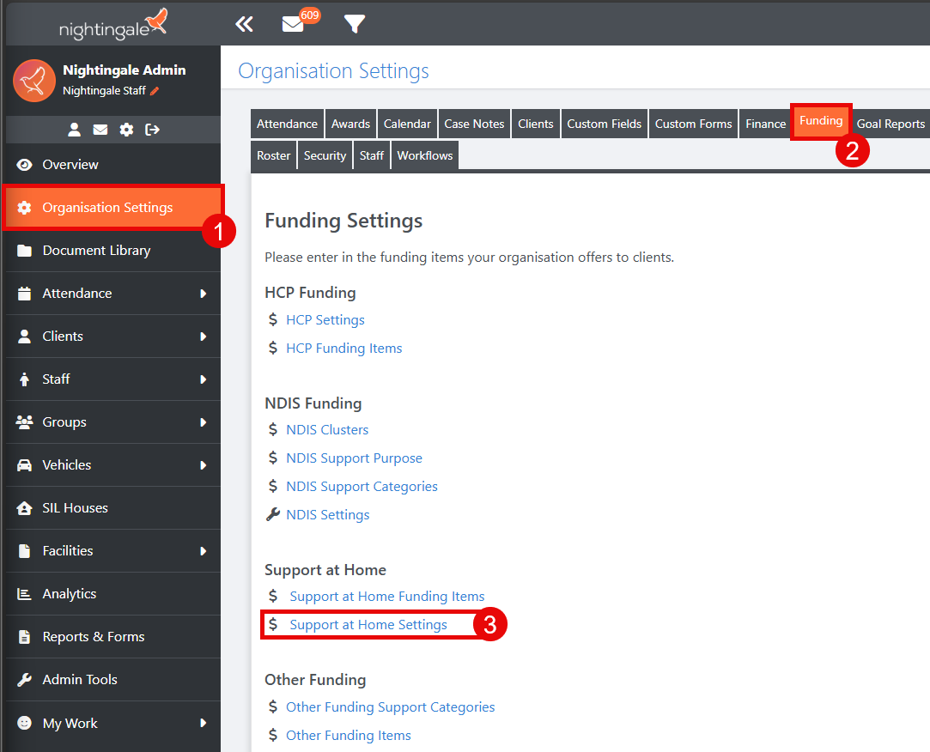
Task: Click the Document Library folder icon
Action: point(24,251)
